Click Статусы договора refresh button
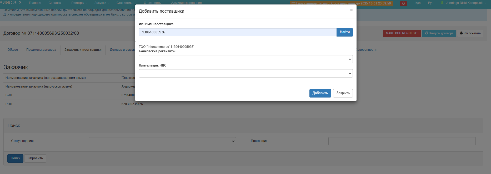Screen dimensions: 491x174 [439, 33]
